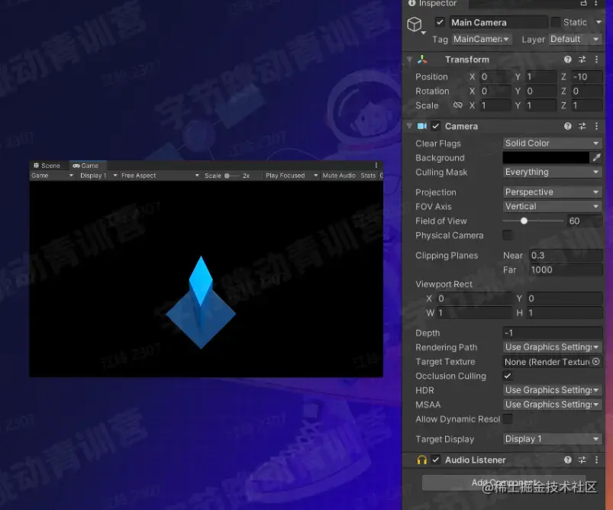Enable Allow Dynamic Resolution checkbox
Screen dimensions: 613x510
coord(508,419)
